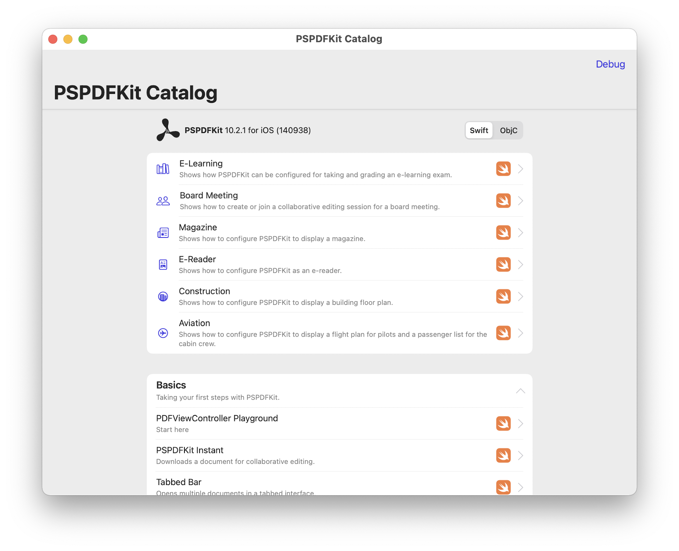Open the Debug menu link
Screen dimensions: 679x551
click(610, 64)
